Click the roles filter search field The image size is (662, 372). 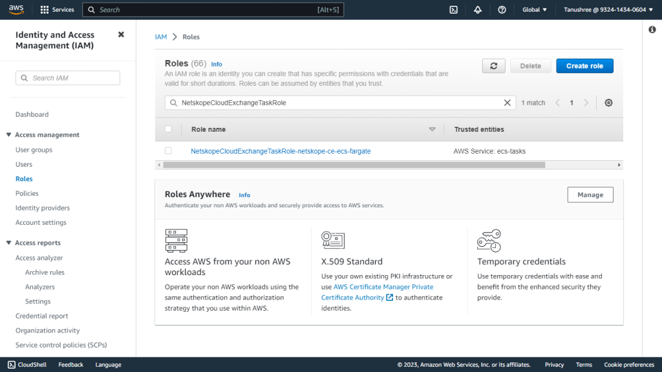(x=340, y=103)
